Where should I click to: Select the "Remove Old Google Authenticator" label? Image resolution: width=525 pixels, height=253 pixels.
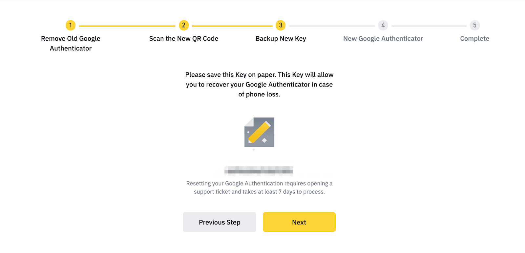point(71,43)
